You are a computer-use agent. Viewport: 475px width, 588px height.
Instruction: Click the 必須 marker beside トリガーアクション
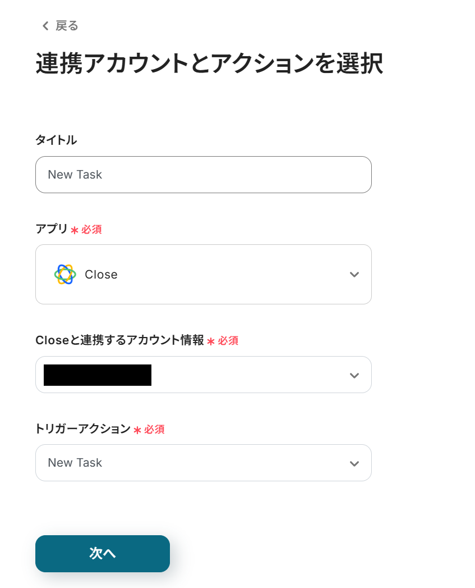(154, 430)
